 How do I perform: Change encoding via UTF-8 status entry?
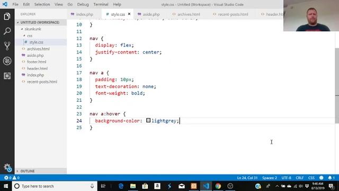coord(286,178)
